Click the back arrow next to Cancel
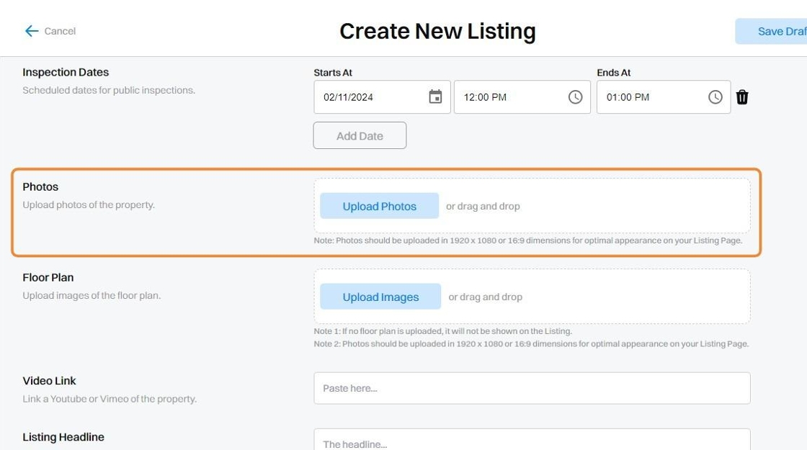 coord(31,31)
